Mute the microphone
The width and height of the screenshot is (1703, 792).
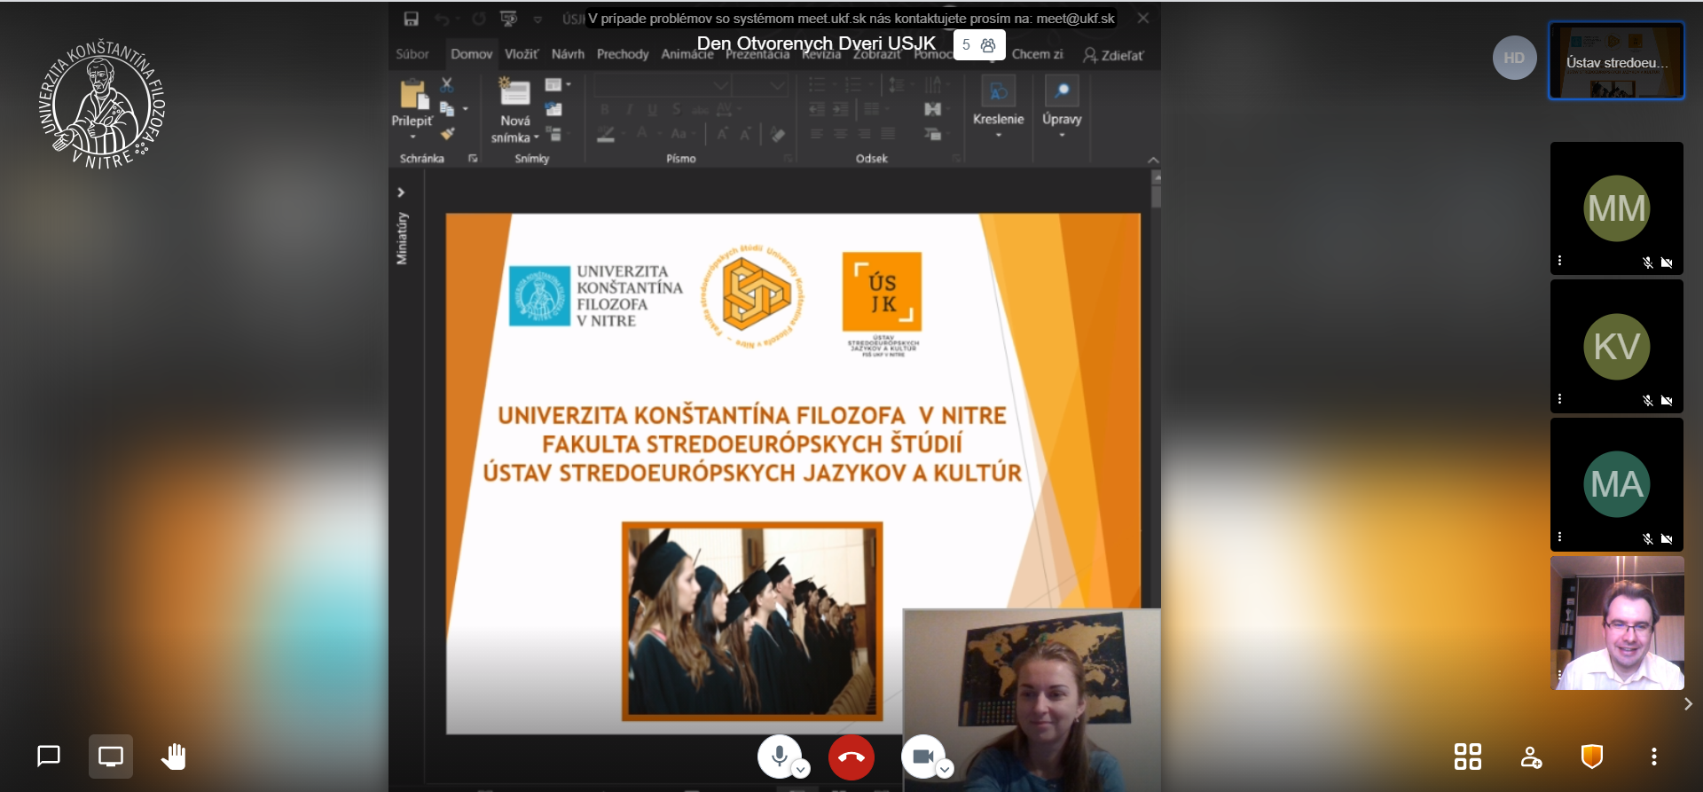pyautogui.click(x=779, y=757)
